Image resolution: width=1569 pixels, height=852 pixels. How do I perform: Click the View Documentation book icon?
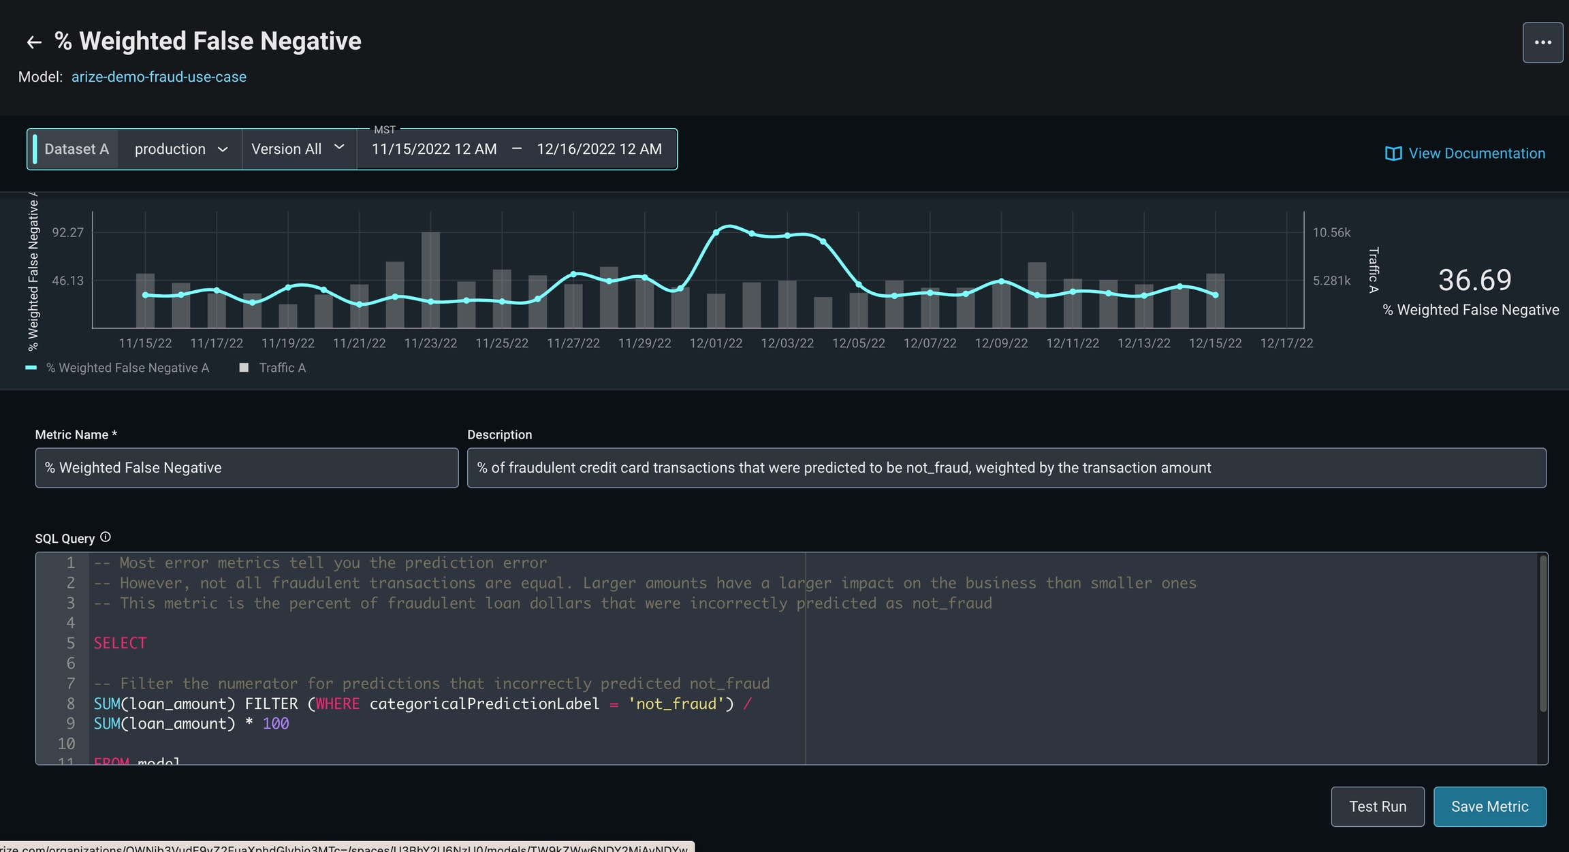point(1393,153)
